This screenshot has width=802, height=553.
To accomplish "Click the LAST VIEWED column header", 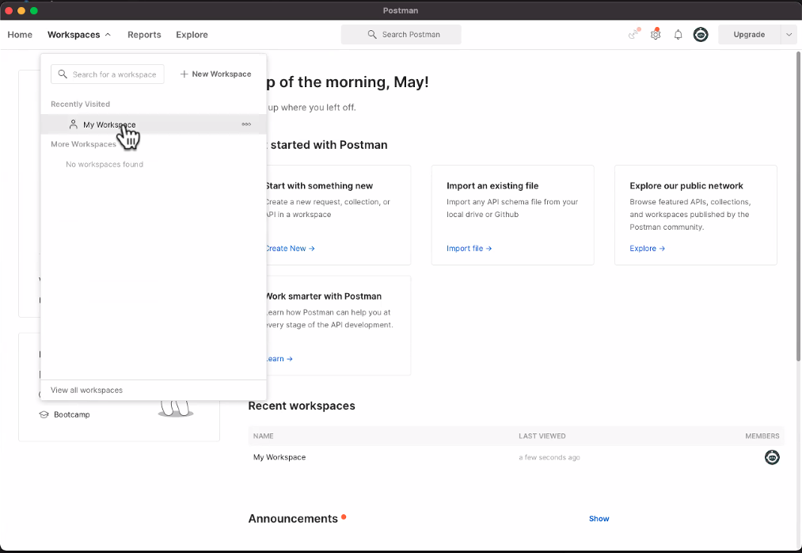I will (x=542, y=437).
